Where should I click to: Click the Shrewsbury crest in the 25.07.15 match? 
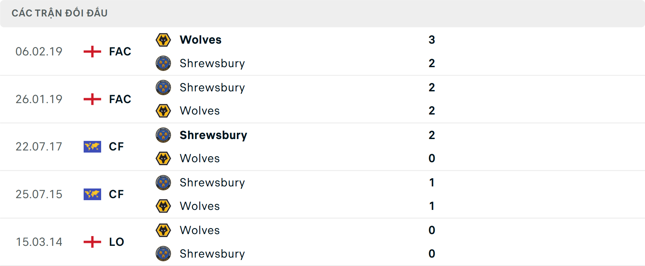164,183
